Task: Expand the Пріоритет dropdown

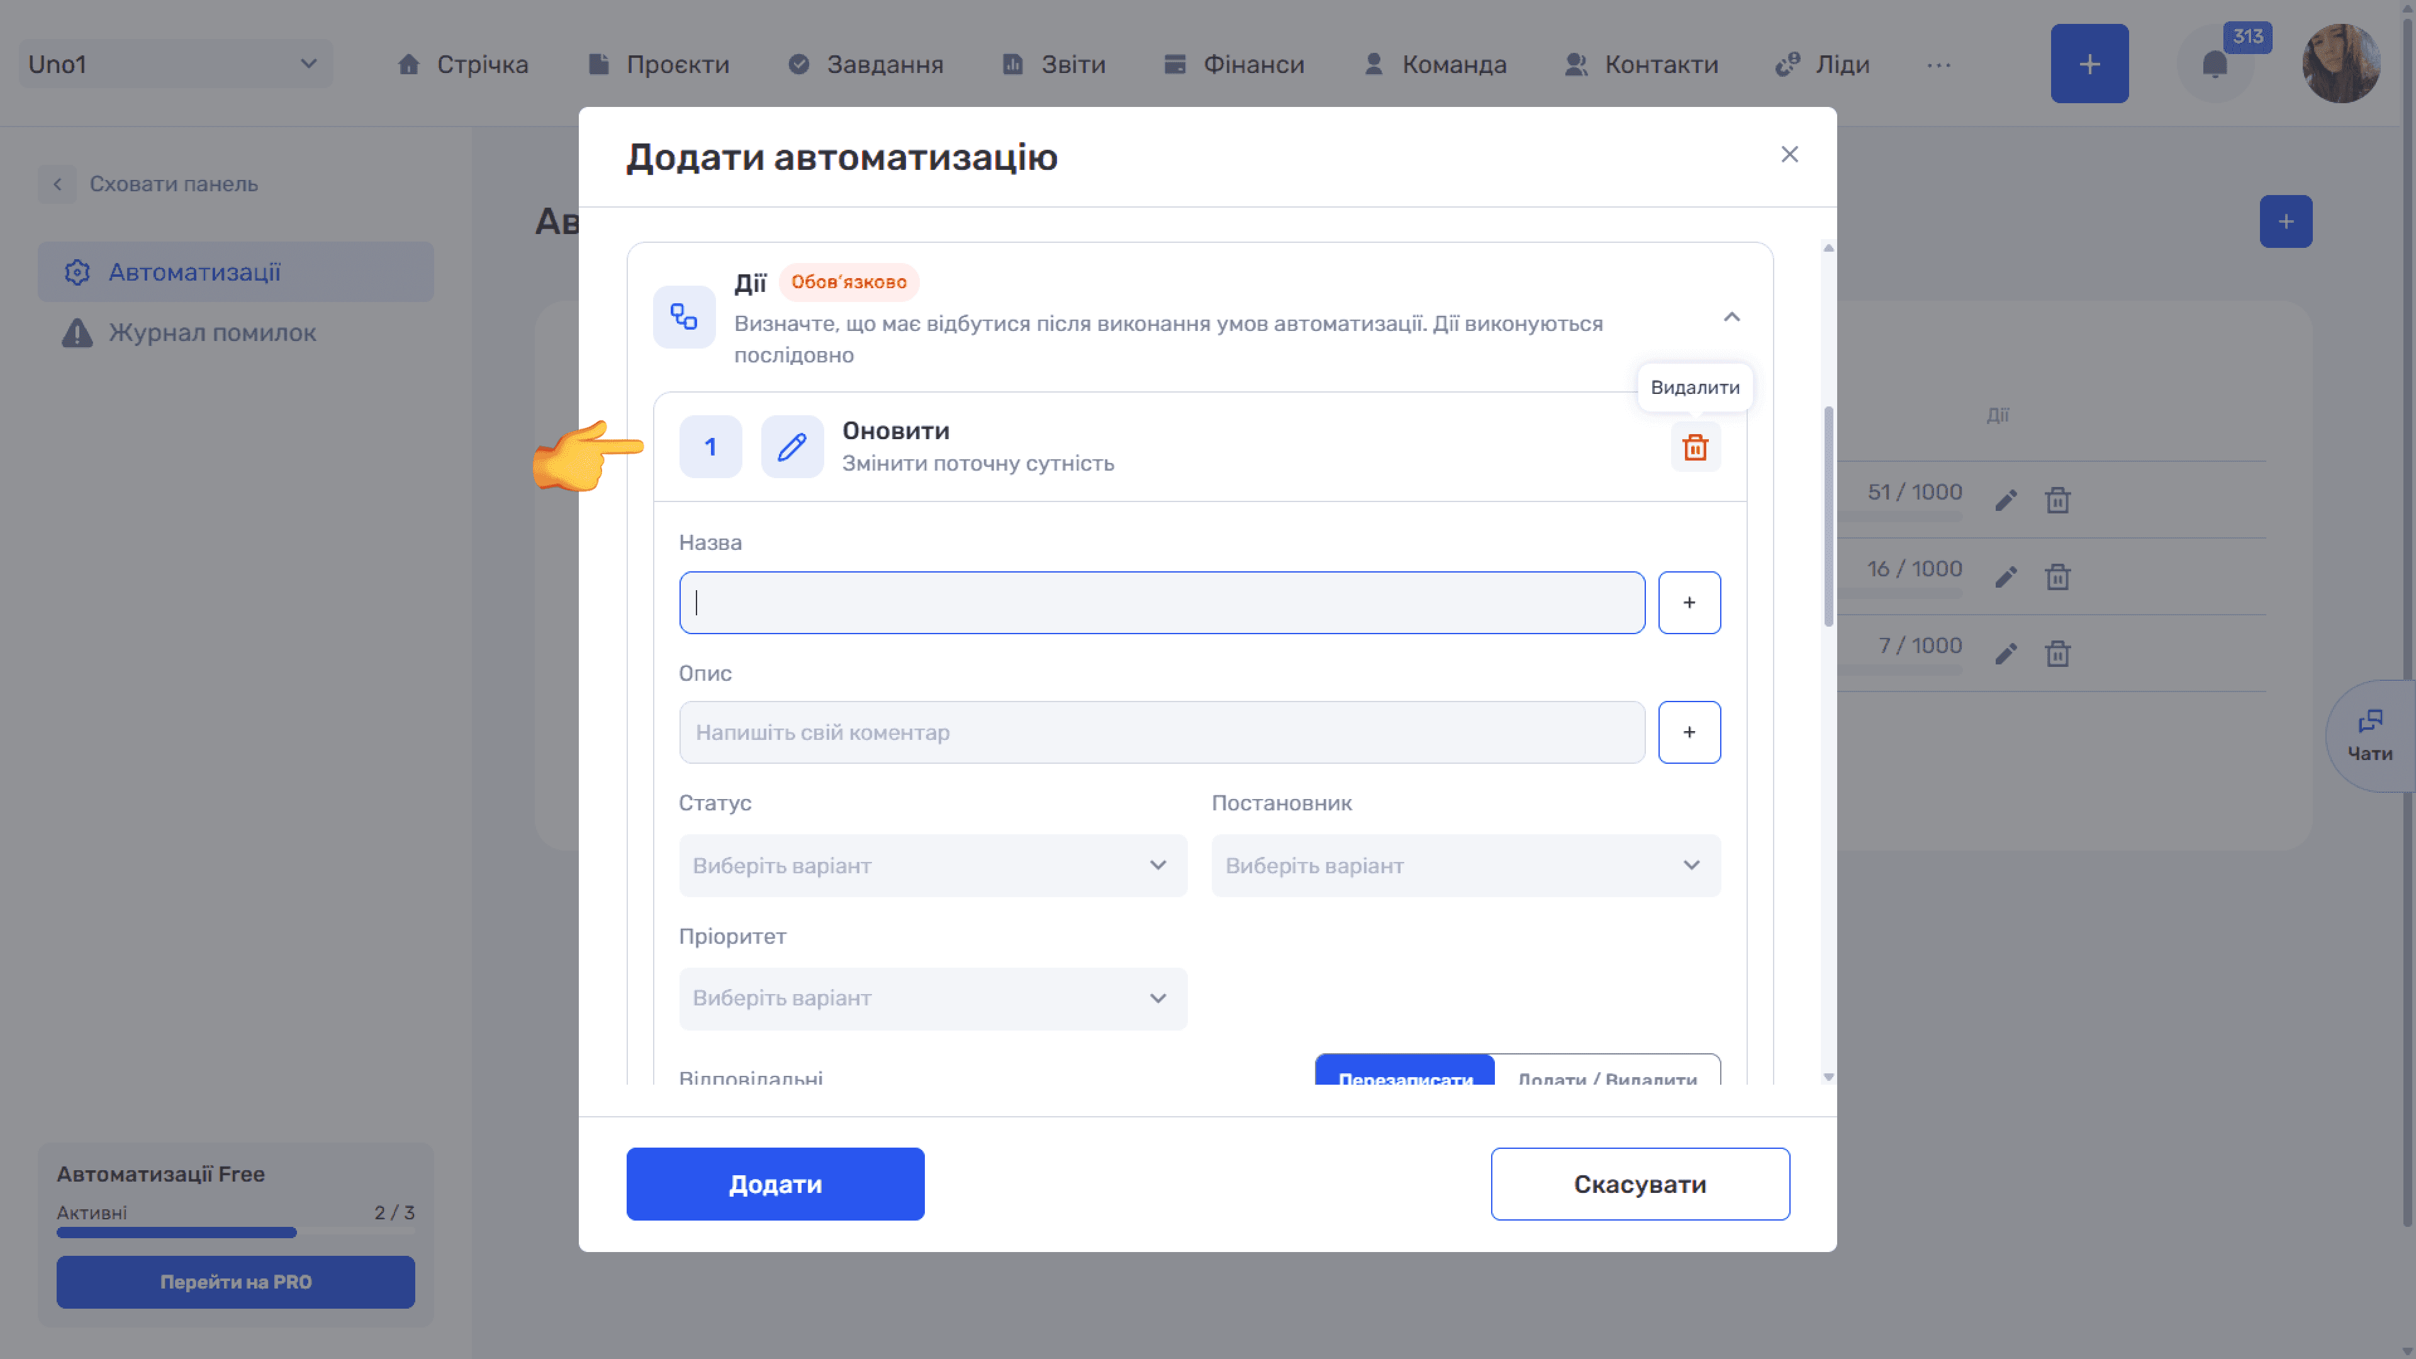Action: [932, 998]
